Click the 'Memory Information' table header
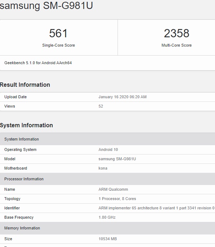The width and height of the screenshot is (215, 247). tap(107, 228)
